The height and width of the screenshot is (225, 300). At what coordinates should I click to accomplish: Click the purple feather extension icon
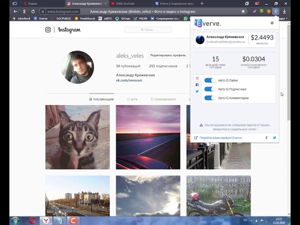[254, 11]
